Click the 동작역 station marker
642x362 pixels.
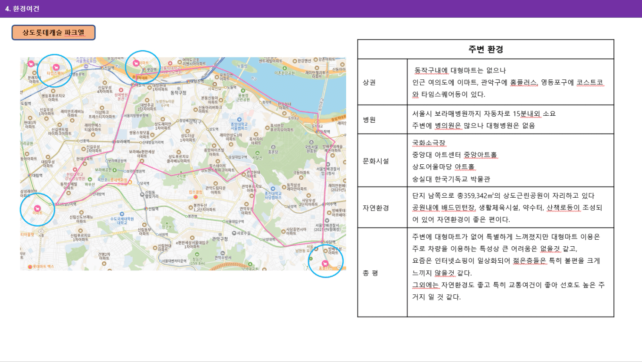318,132
